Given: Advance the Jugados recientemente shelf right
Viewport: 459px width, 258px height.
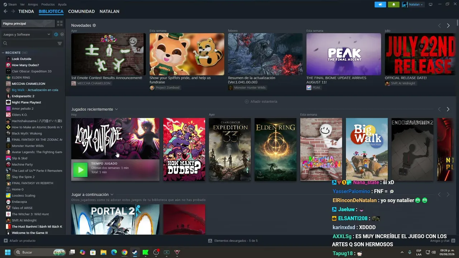Looking at the screenshot, I should (448, 109).
